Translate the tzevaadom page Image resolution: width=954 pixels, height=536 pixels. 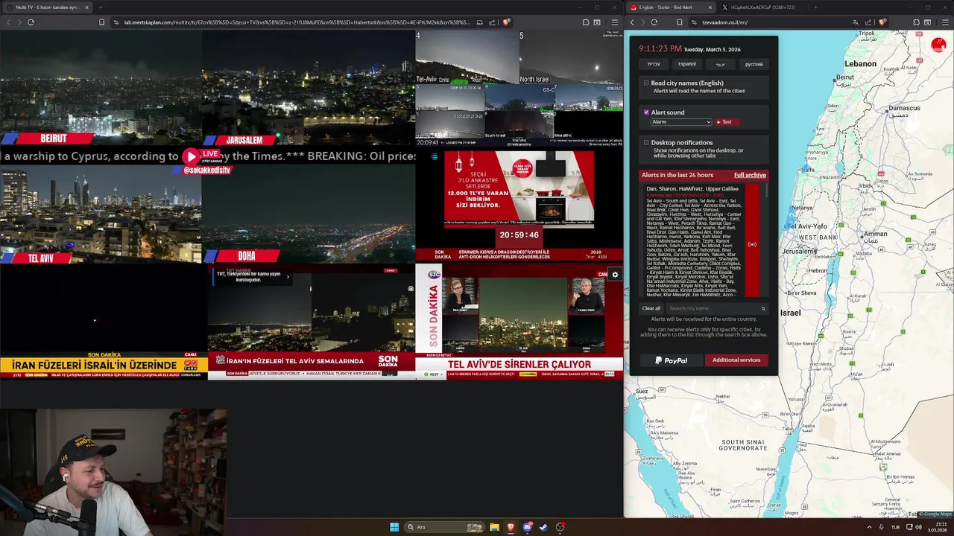856,22
